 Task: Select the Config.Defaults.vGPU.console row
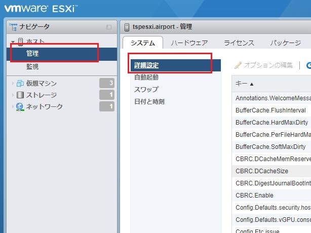(x=271, y=220)
